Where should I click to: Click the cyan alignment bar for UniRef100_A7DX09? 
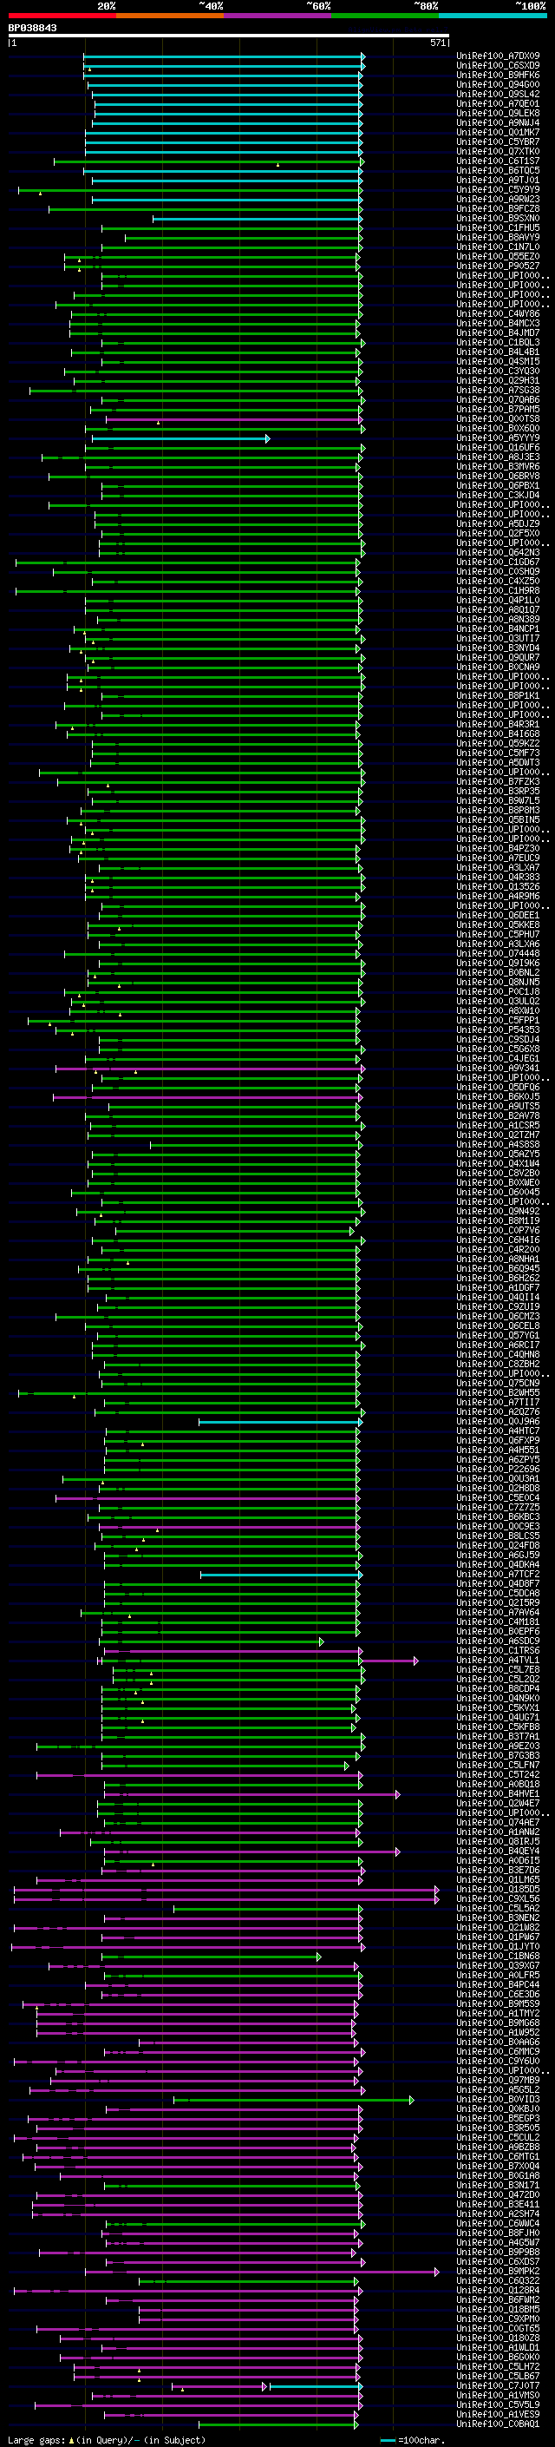coord(223,56)
